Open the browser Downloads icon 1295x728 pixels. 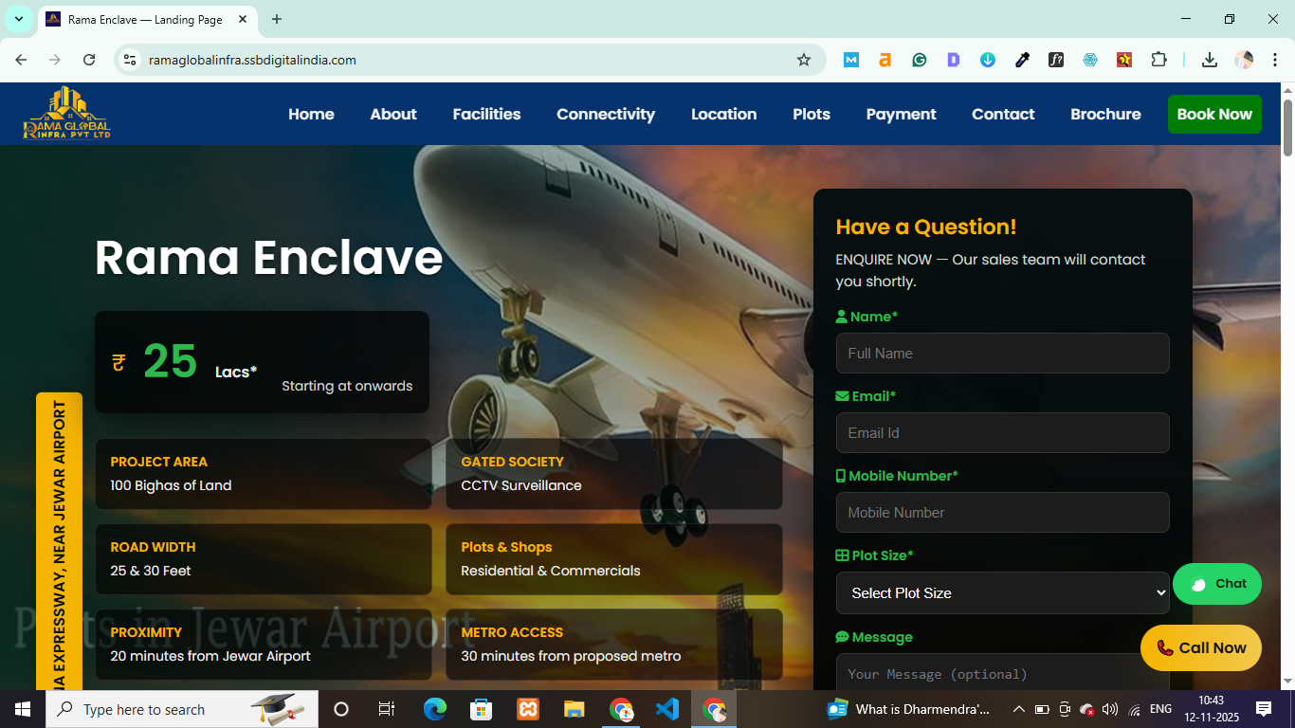tap(1209, 60)
